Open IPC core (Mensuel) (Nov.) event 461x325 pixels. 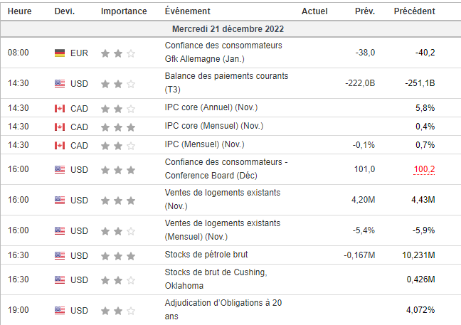coord(214,126)
